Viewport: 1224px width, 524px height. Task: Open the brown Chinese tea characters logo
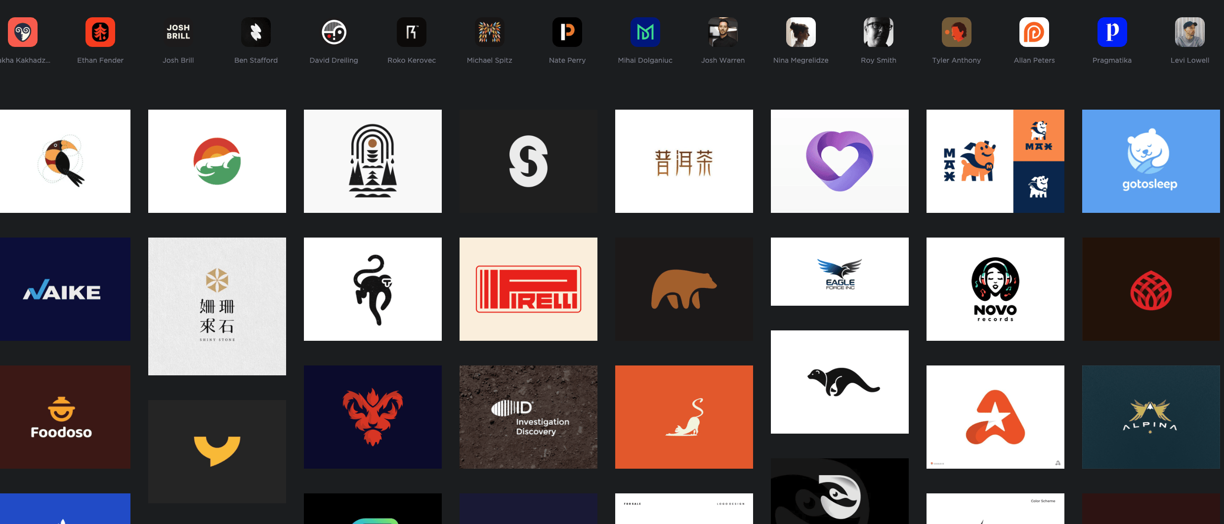[684, 161]
